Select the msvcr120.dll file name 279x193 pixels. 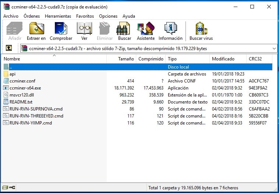click(22, 95)
